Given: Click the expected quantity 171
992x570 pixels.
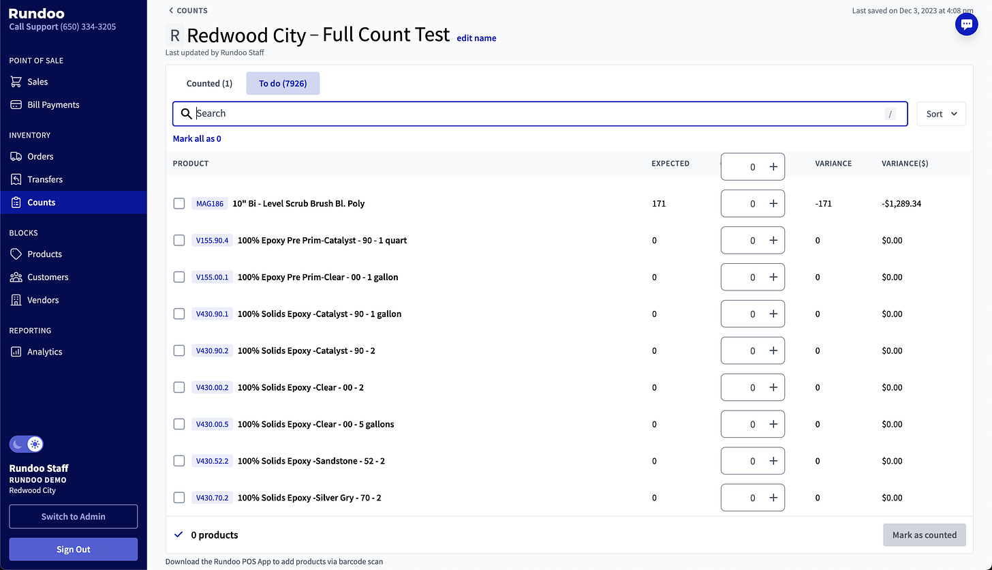Looking at the screenshot, I should click(659, 203).
